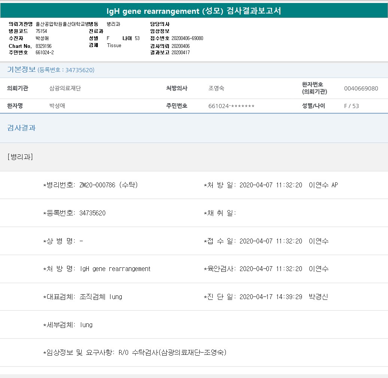Click the 의뢰기관 value 삼광의료재단
388x378 pixels.
pos(65,89)
